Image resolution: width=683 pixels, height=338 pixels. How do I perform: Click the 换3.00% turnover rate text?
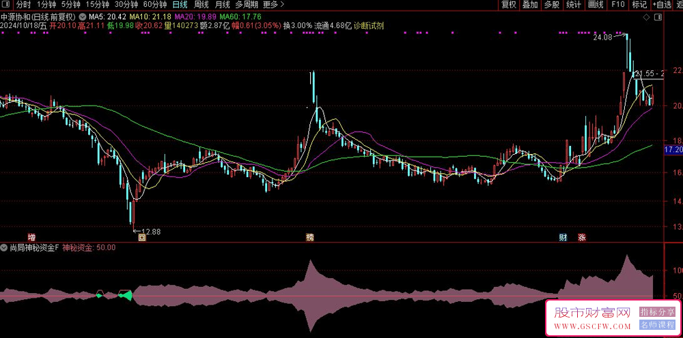298,26
